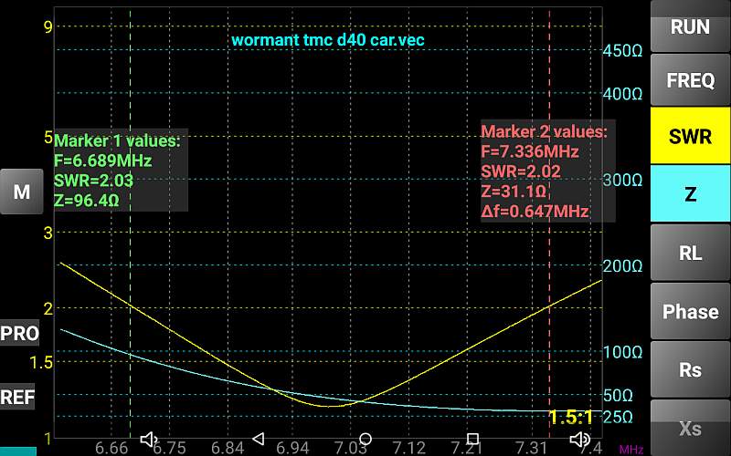The height and width of the screenshot is (456, 731).
Task: Enable the RL return loss trace
Action: (690, 253)
